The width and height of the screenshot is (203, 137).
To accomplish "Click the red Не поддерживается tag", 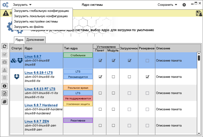I will pos(78,98).
